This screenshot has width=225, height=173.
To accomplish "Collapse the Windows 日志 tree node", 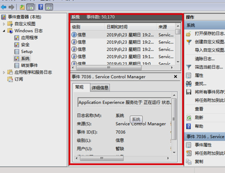I will 4,31.
